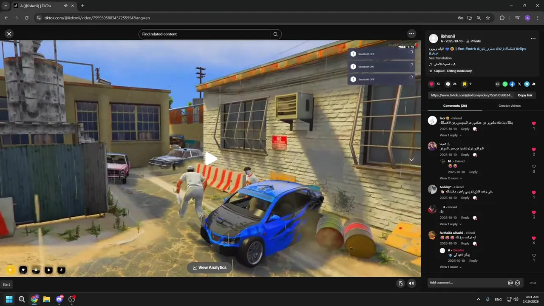Like huthaifa alharbi's comment heart
The height and width of the screenshot is (306, 544).
534,238
